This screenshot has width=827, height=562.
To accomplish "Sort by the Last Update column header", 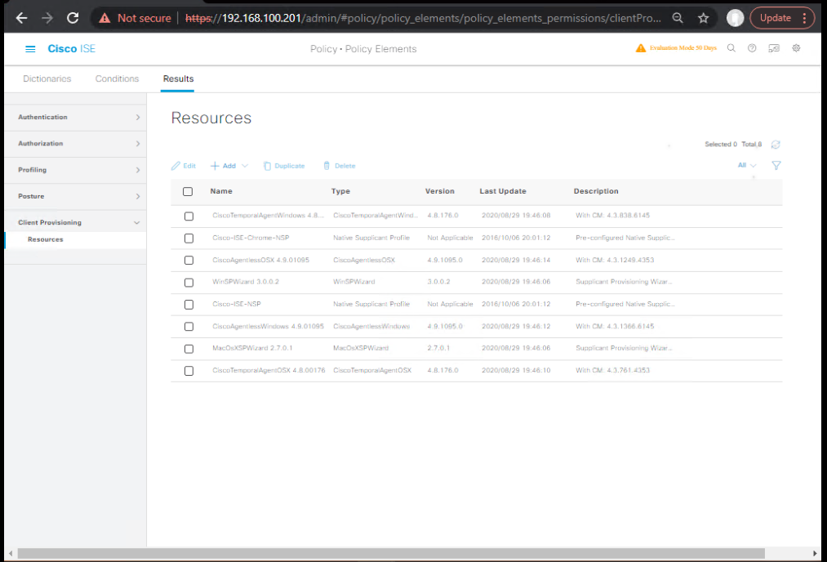I will (503, 191).
